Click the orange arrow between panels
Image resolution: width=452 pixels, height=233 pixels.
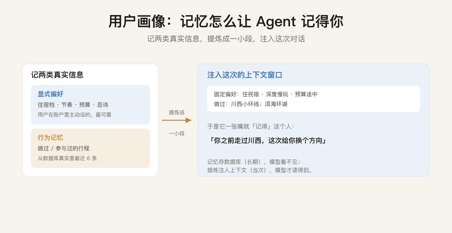177,120
